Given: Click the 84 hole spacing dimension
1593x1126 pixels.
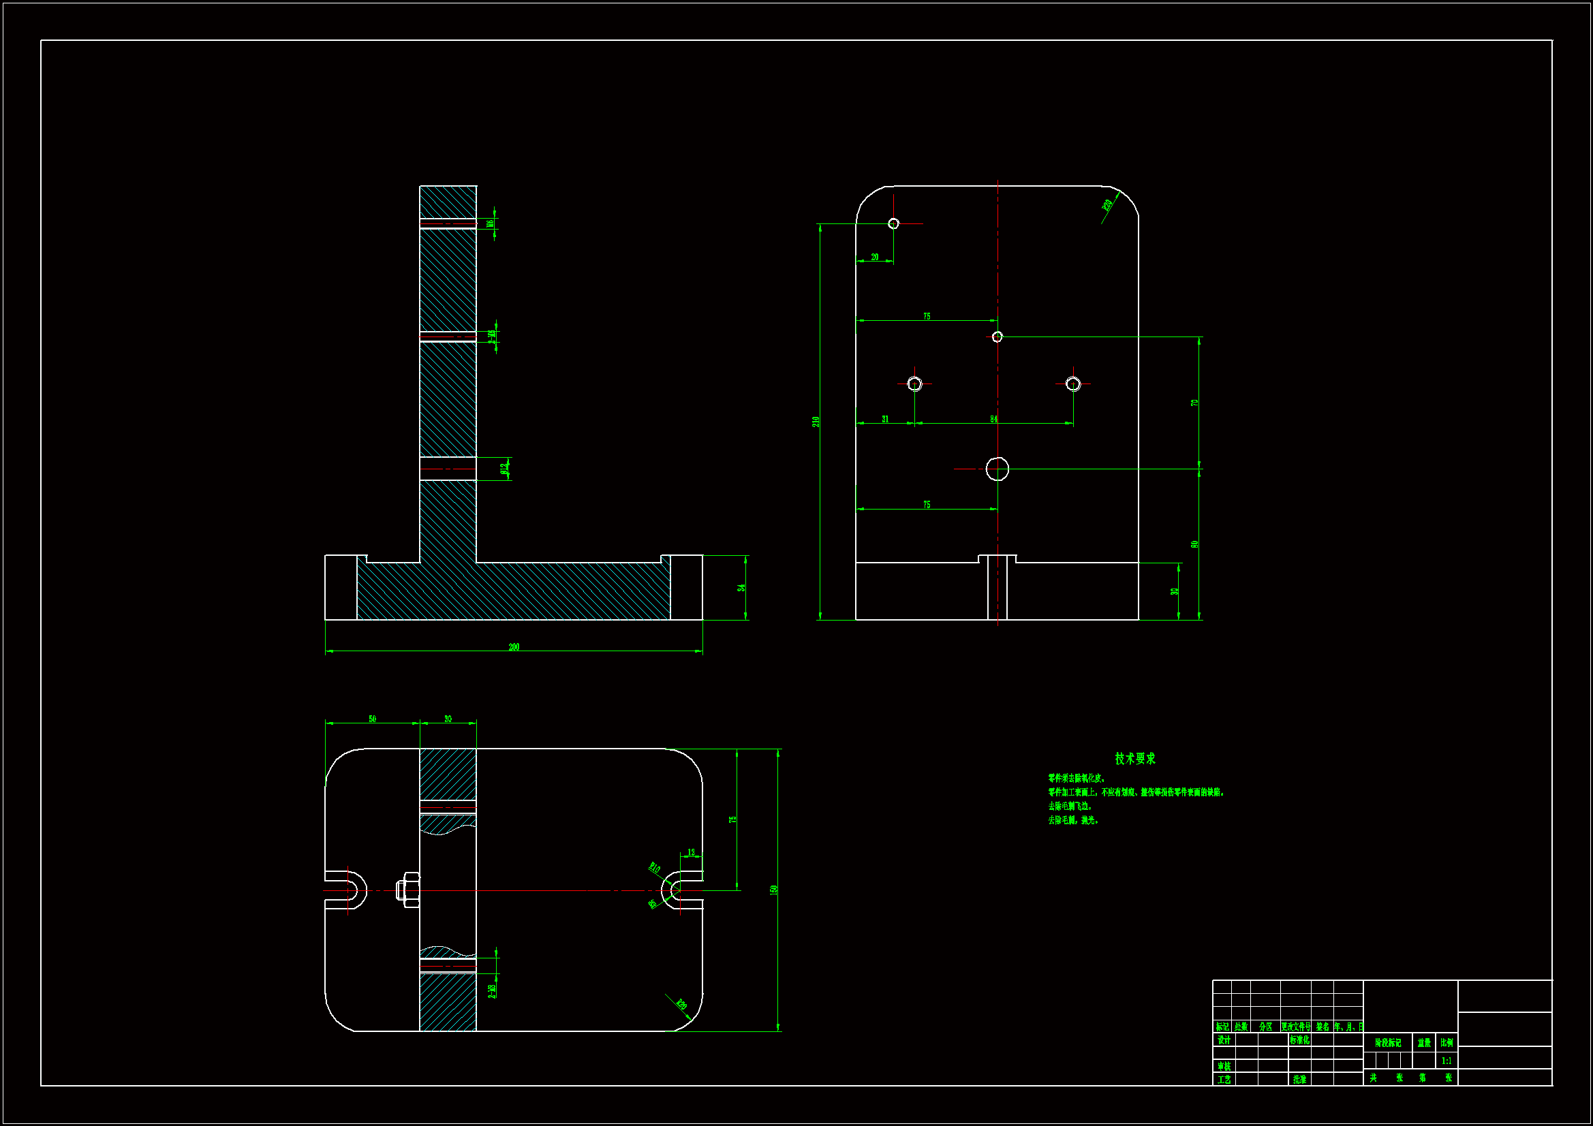Looking at the screenshot, I should tap(993, 419).
